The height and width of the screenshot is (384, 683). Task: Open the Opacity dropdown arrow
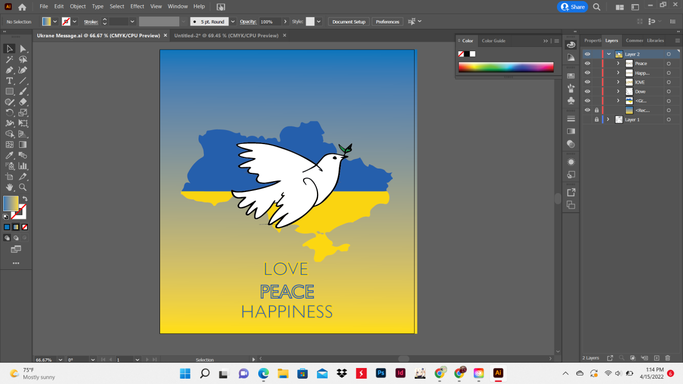pyautogui.click(x=285, y=22)
